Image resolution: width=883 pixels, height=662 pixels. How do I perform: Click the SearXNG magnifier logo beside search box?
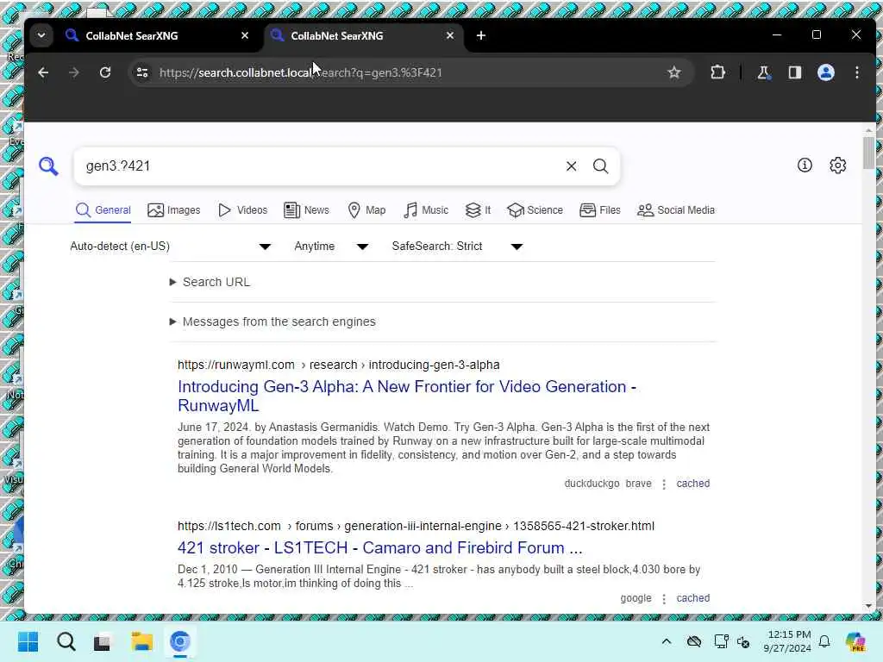48,166
